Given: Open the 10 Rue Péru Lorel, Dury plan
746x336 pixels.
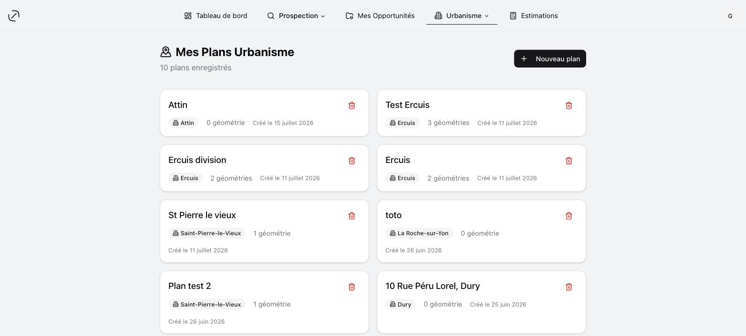Looking at the screenshot, I should point(432,286).
